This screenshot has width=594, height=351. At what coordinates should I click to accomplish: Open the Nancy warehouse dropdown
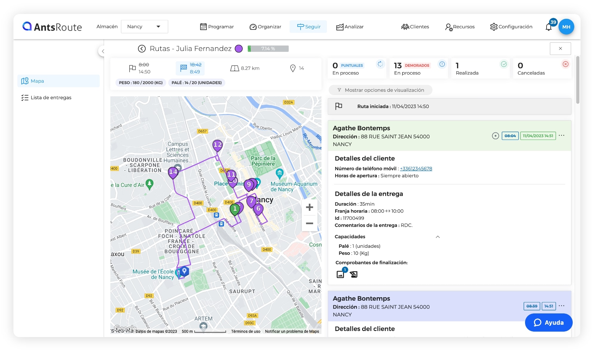tap(144, 27)
